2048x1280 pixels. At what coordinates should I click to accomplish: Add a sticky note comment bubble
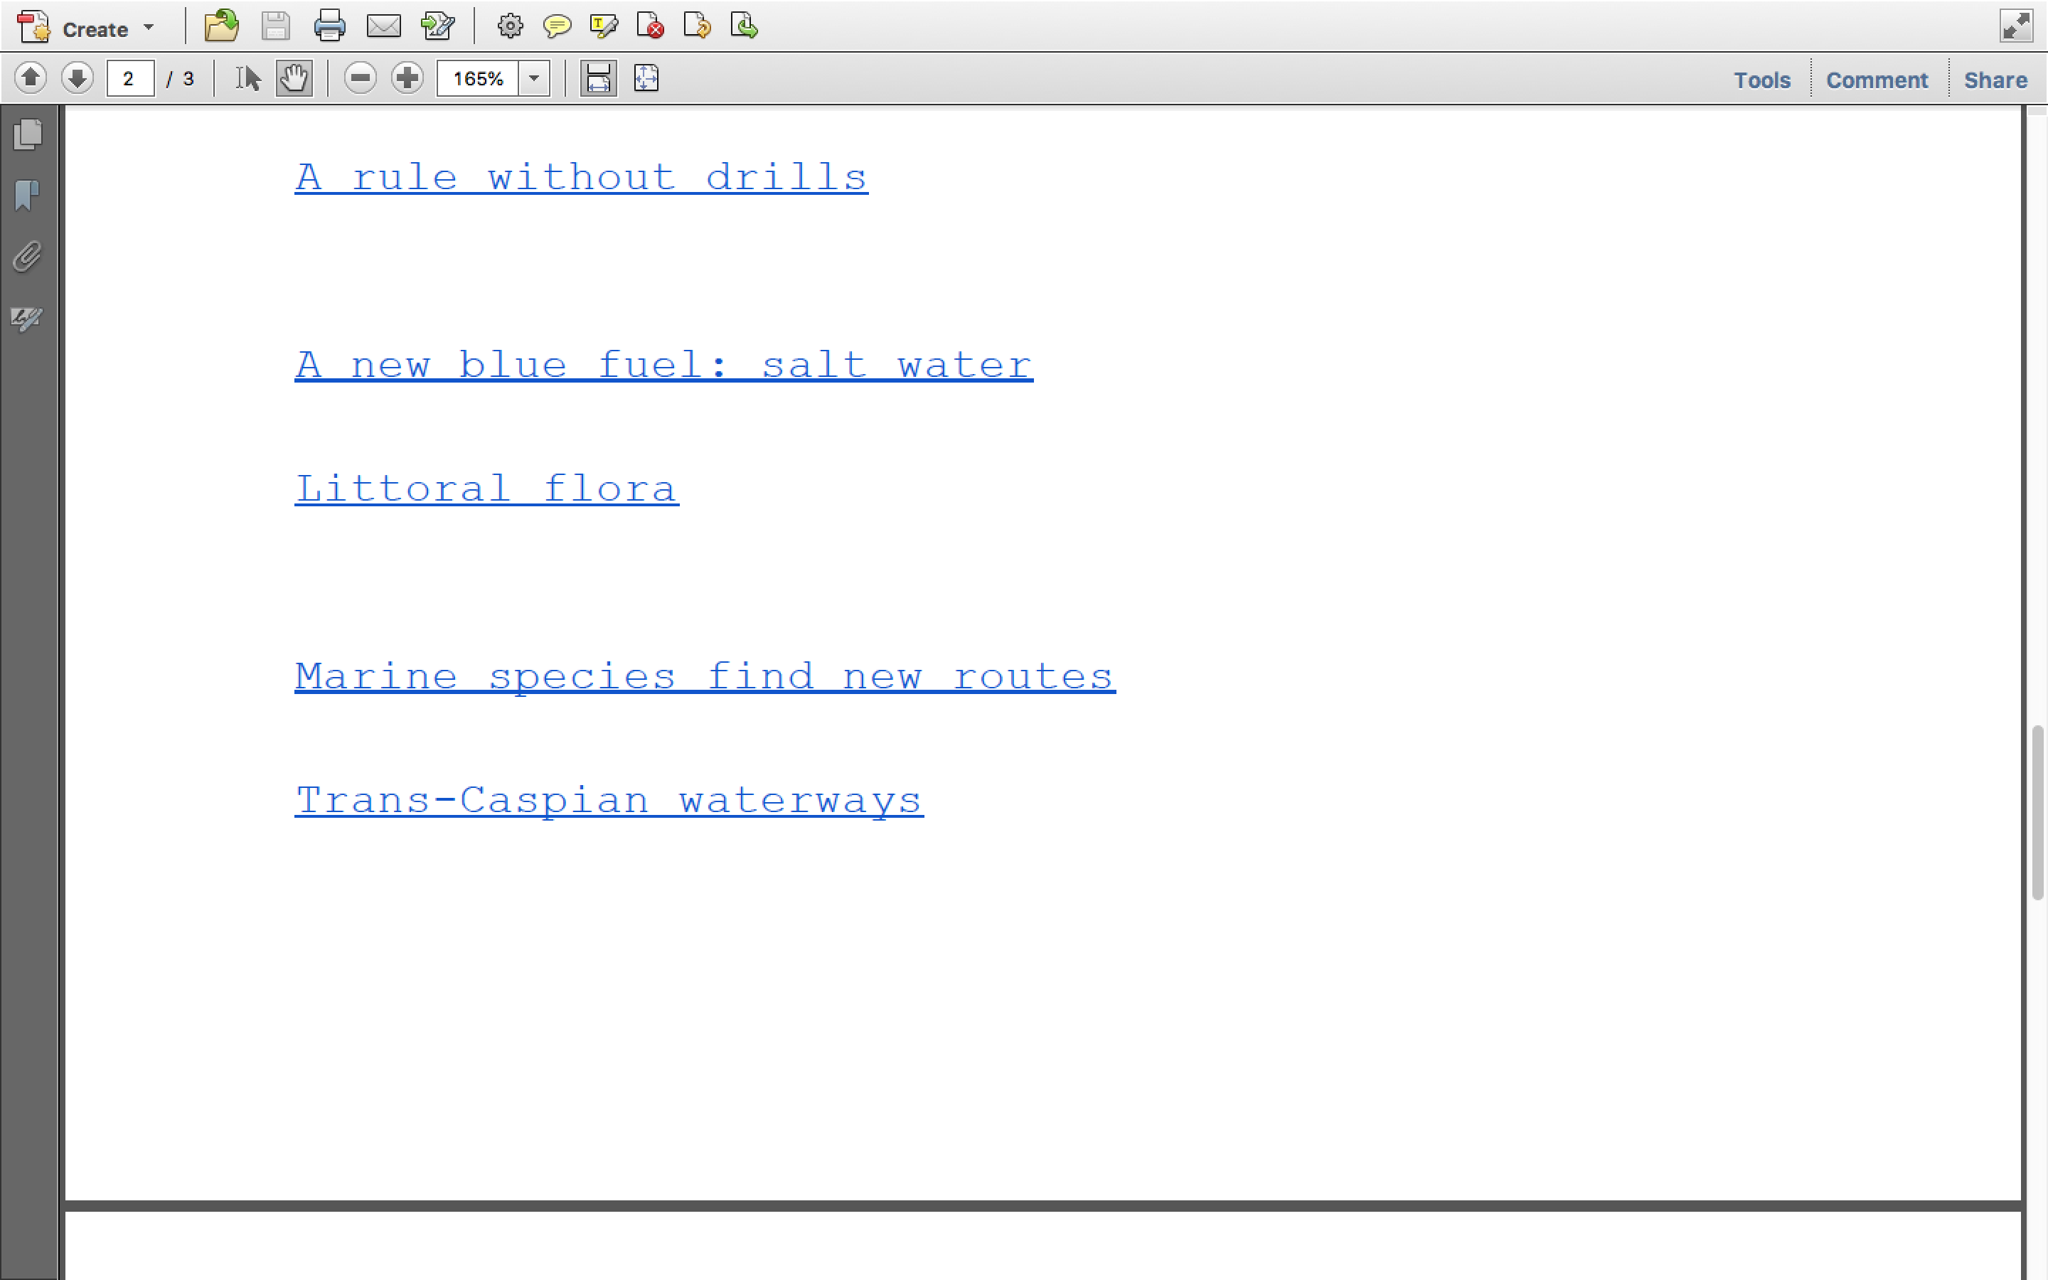pos(557,26)
